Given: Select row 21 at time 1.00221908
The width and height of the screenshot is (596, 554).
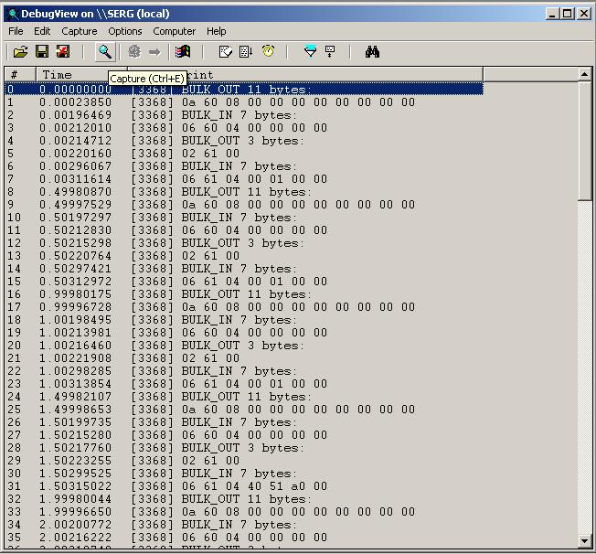Looking at the screenshot, I should pos(244,358).
